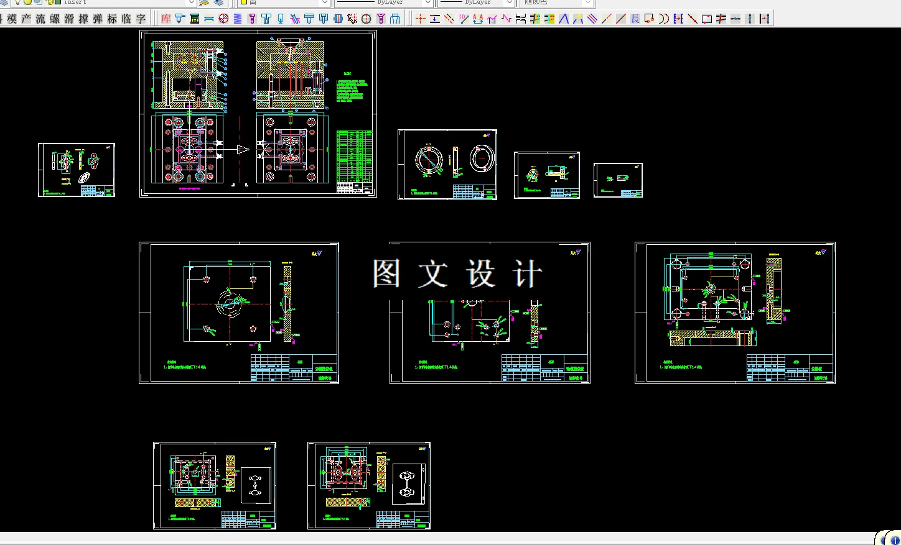Viewport: 901px width, 545px height.
Task: Click the 临 toolbar button
Action: [x=126, y=19]
